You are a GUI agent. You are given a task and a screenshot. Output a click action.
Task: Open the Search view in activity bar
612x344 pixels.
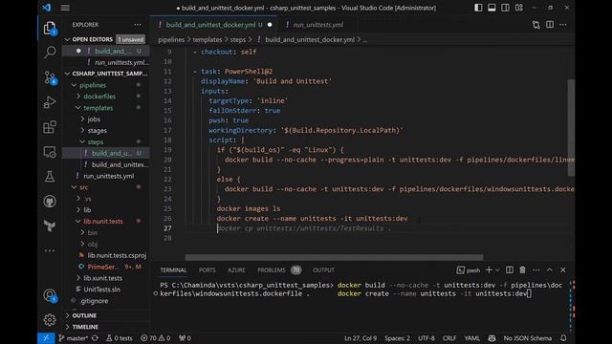click(x=50, y=53)
